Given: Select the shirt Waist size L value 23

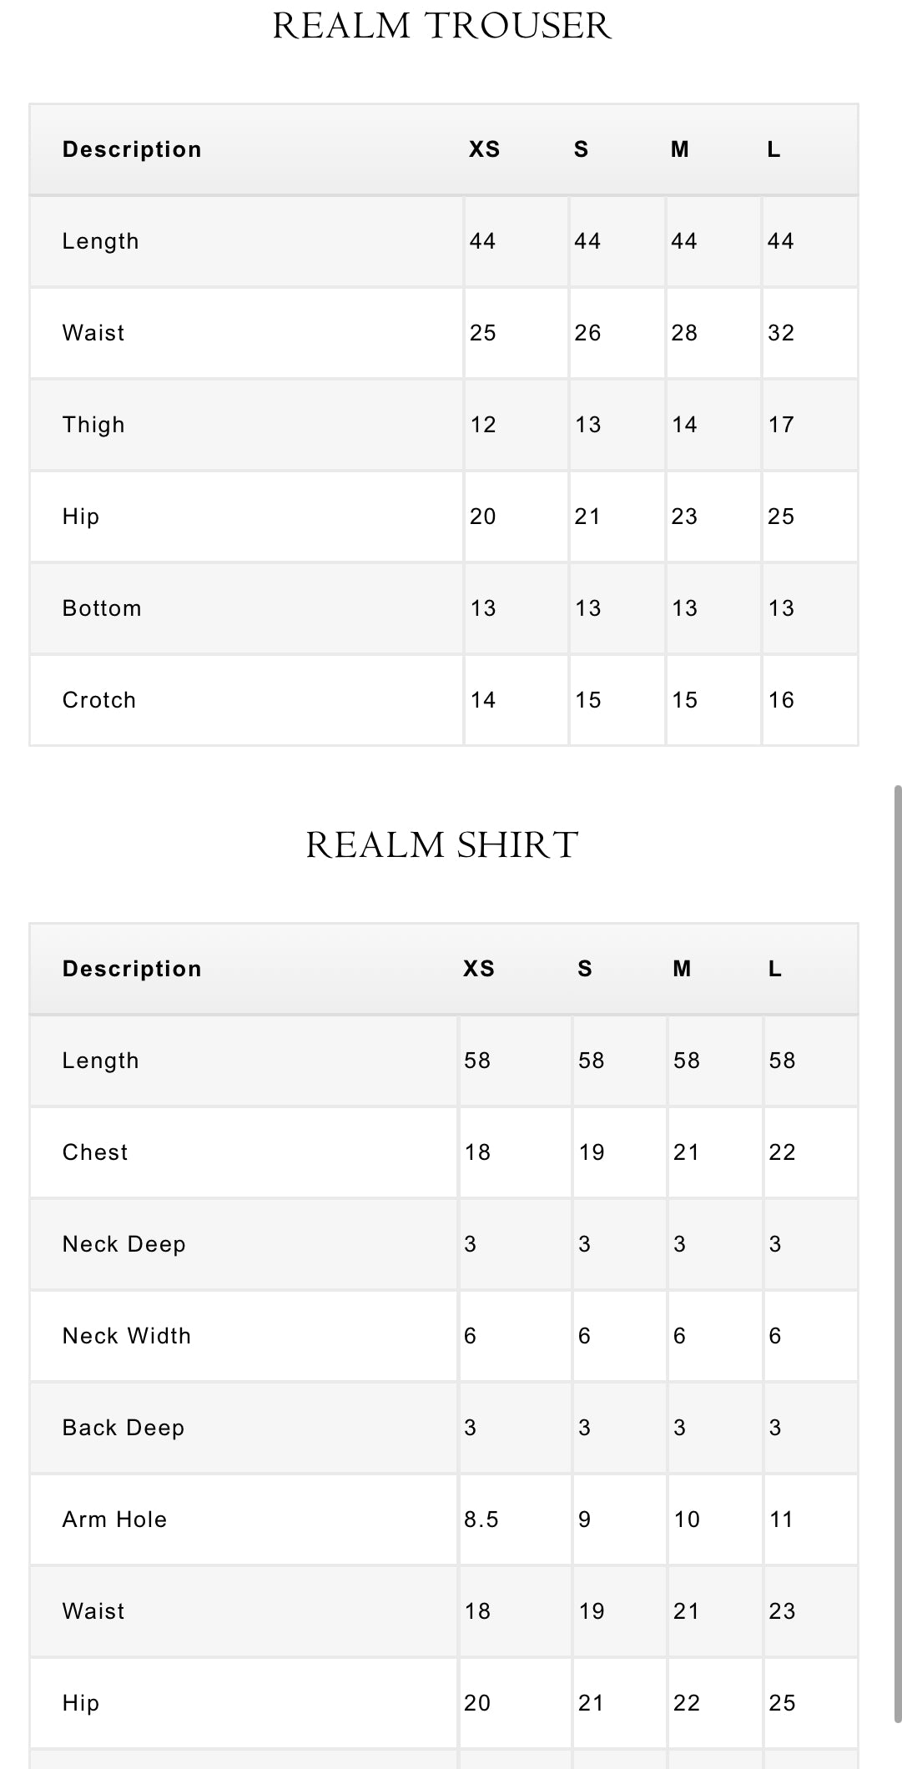Looking at the screenshot, I should (x=782, y=1611).
